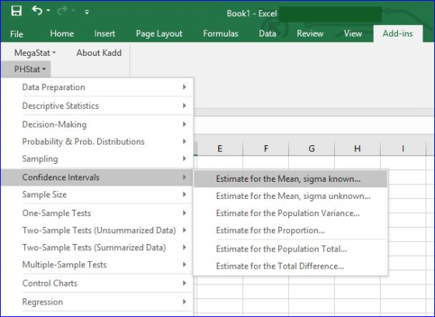Choose Estimate for the Mean, sigma known
This screenshot has width=435, height=317.
point(291,179)
